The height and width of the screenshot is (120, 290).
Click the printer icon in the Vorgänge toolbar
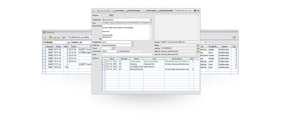tap(63, 37)
